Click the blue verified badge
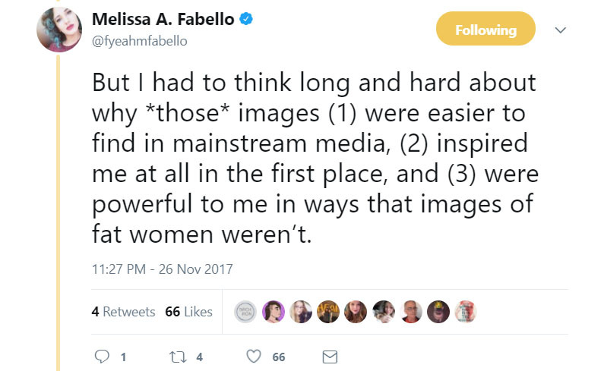Screen dimensions: 604x371 pos(246,21)
